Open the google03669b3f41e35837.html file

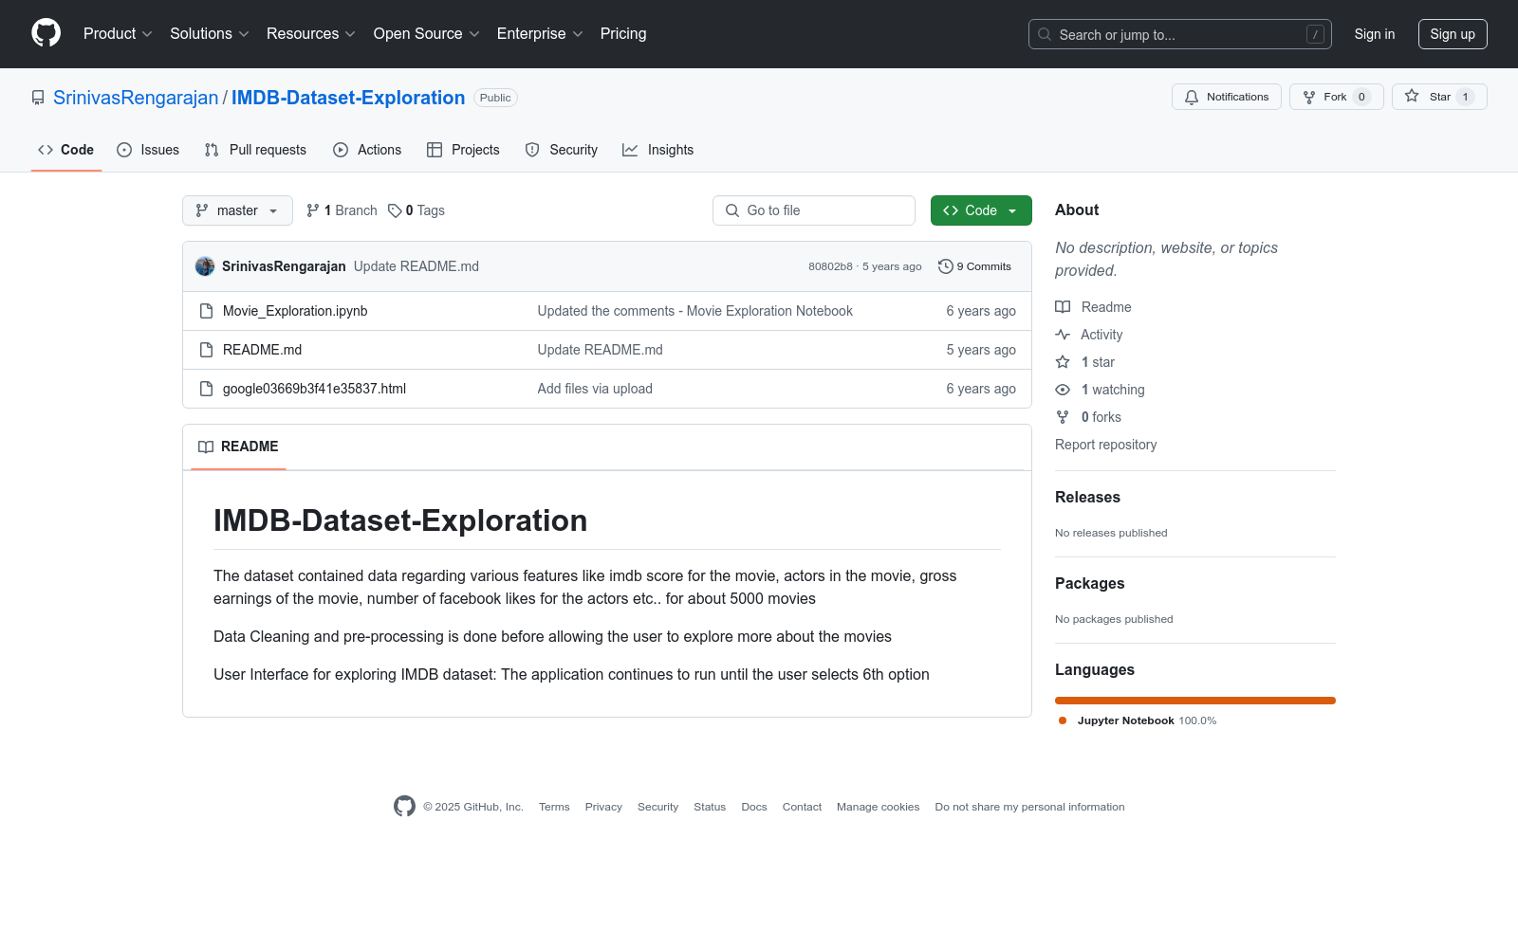point(314,389)
